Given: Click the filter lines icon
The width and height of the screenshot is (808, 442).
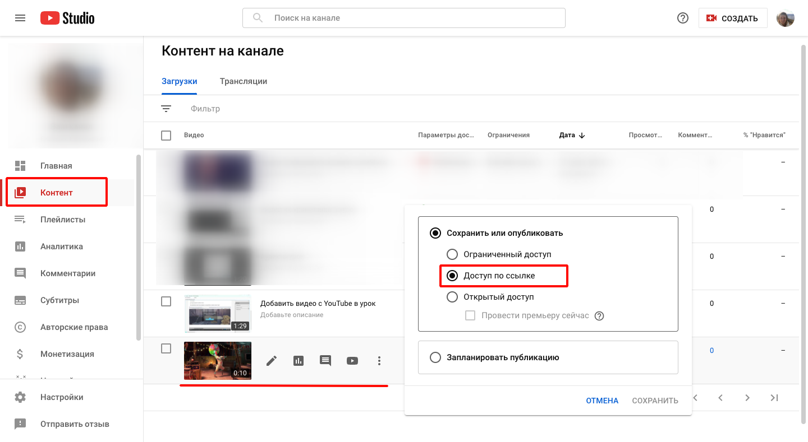Looking at the screenshot, I should click(x=166, y=109).
